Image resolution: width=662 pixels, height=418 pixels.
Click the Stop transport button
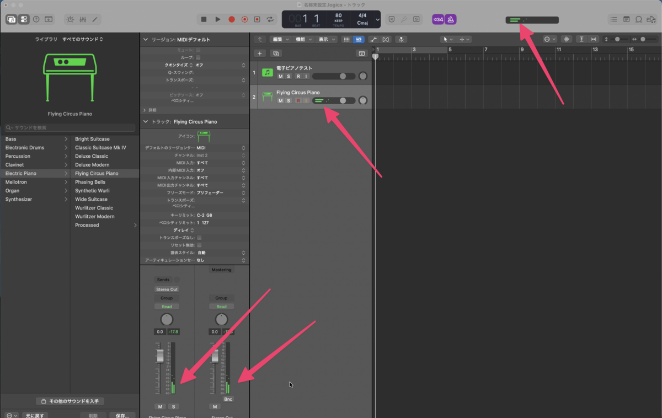click(204, 19)
